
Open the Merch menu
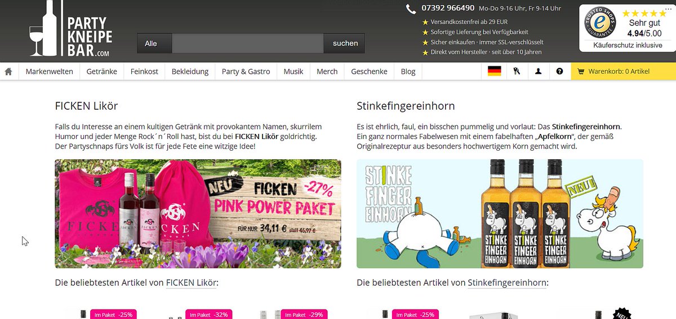[x=327, y=71]
